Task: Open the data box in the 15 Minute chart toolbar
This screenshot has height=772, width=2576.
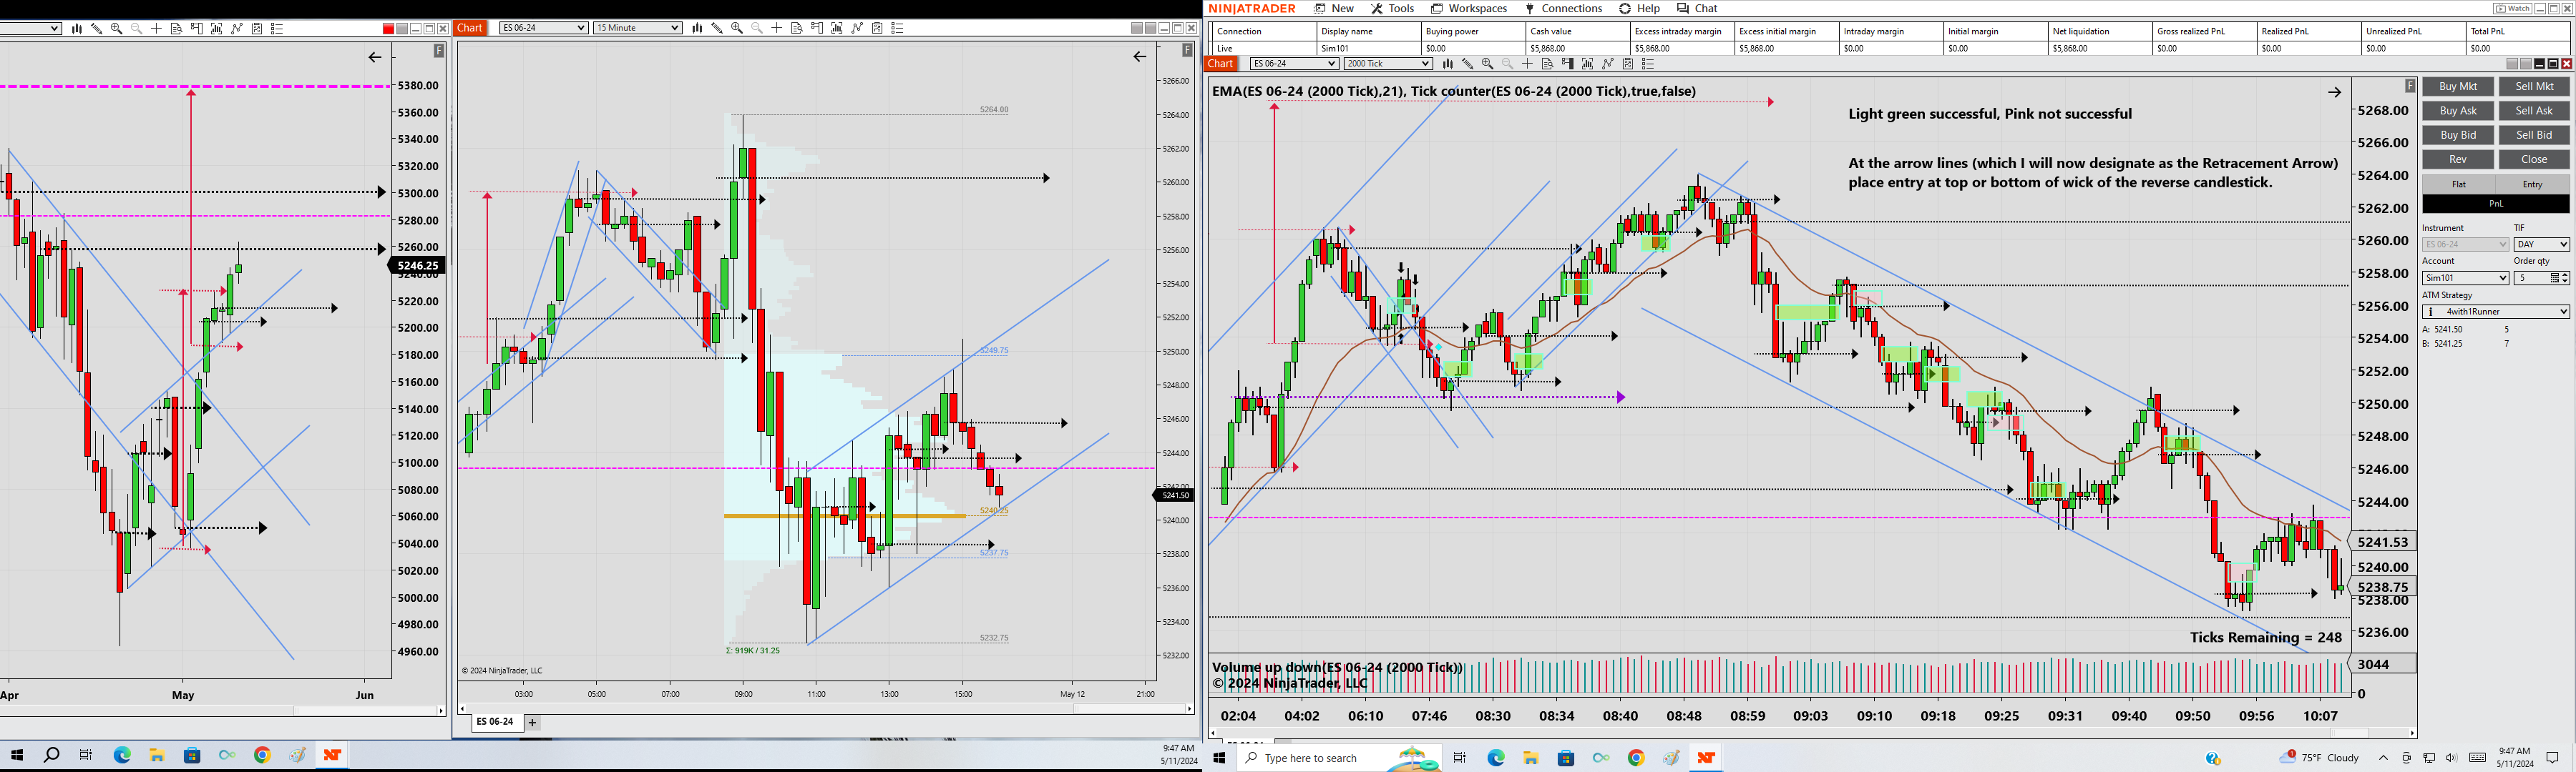Action: pos(797,28)
